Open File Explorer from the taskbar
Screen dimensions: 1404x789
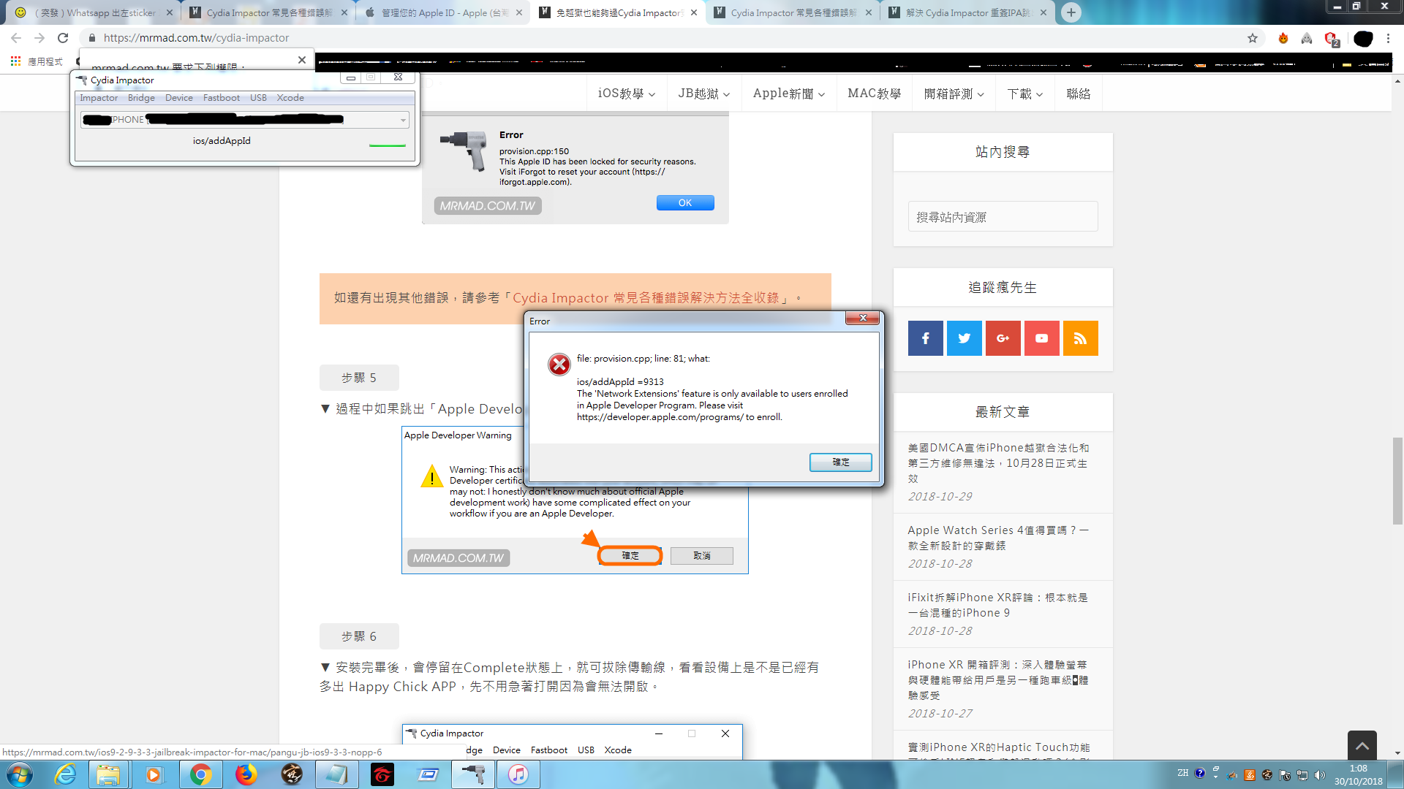pos(108,774)
